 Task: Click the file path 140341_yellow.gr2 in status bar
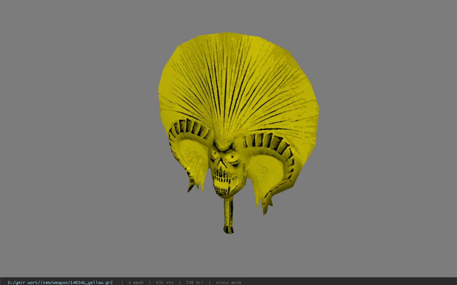[60, 283]
